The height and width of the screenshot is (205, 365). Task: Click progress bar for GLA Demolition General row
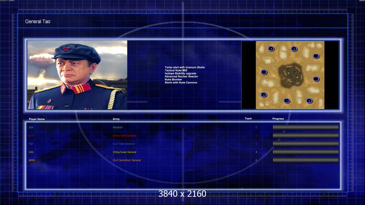click(305, 160)
